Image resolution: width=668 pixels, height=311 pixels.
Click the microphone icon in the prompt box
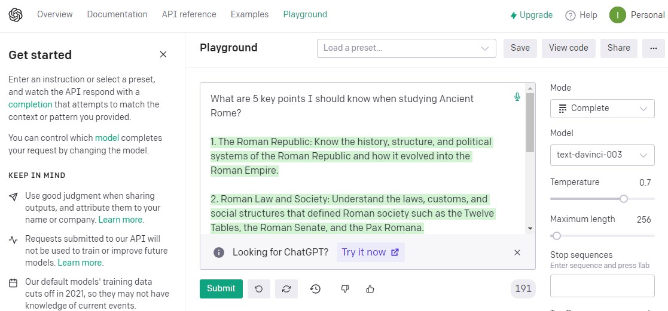(x=517, y=97)
